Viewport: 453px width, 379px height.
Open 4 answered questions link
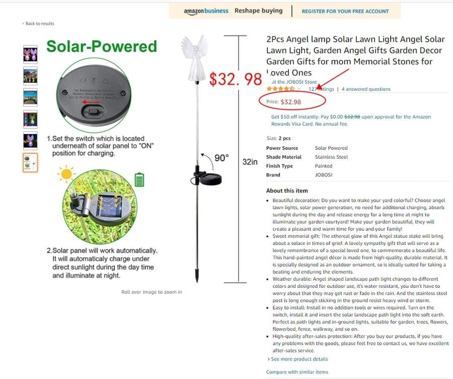366,89
